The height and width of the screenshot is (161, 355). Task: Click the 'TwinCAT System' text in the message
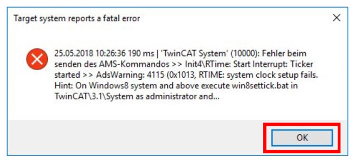coord(185,53)
